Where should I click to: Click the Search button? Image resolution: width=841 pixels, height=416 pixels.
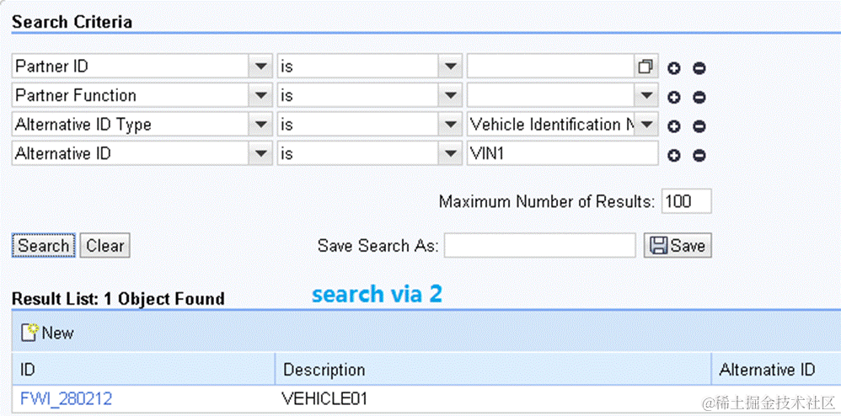(x=44, y=246)
